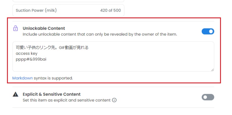Open the Markdown syntax link

pyautogui.click(x=22, y=78)
